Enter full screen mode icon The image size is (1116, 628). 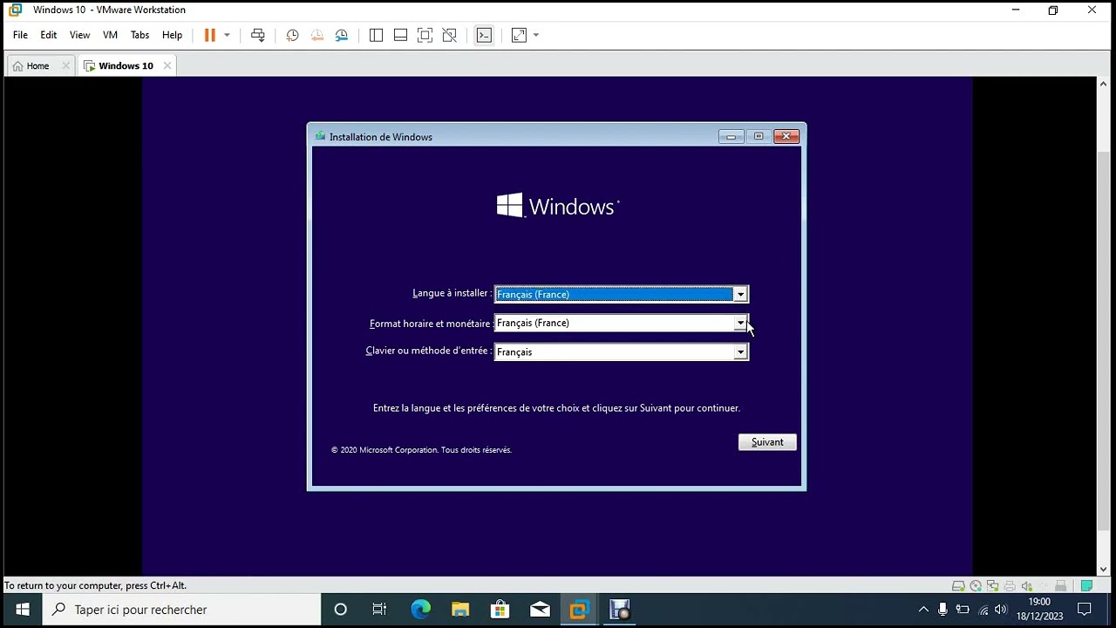[x=425, y=35]
